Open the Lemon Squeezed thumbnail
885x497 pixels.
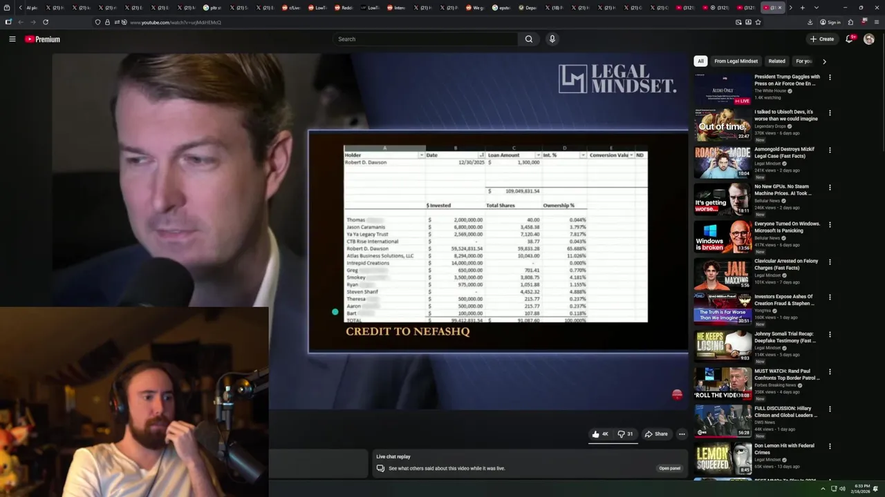(723, 458)
